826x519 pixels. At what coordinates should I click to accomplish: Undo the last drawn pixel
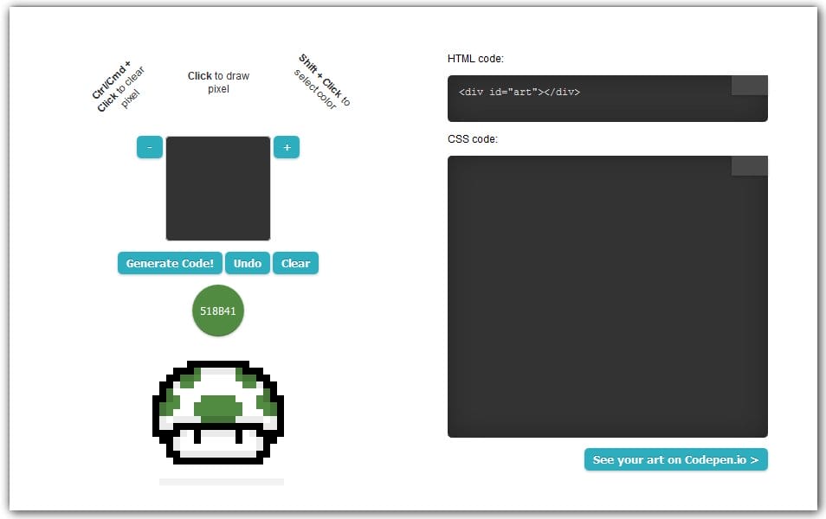tap(247, 263)
